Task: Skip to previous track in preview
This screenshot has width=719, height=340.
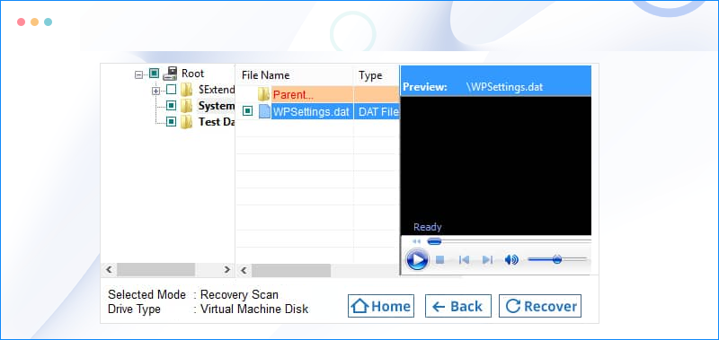Action: 464,260
